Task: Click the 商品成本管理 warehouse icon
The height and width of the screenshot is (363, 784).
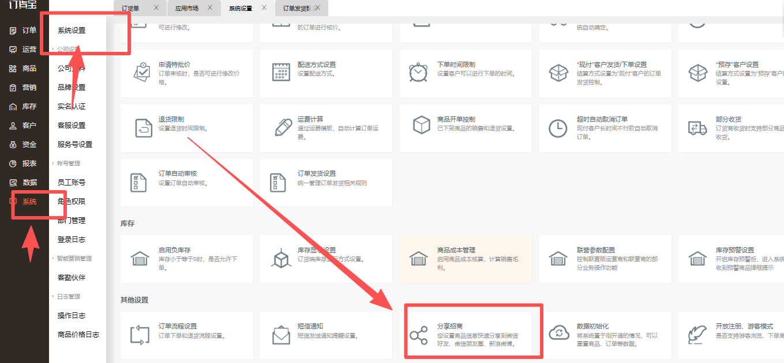Action: click(418, 258)
